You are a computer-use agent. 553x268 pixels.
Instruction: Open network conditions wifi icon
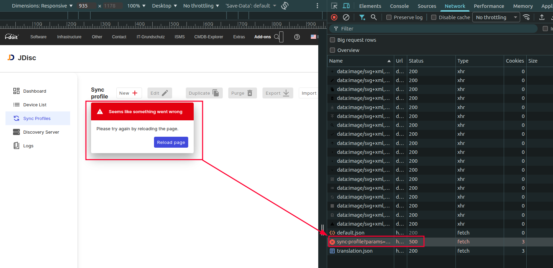[527, 17]
